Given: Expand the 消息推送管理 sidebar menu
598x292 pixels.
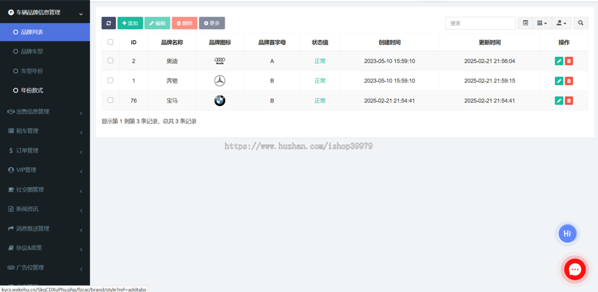Looking at the screenshot, I should click(x=45, y=228).
